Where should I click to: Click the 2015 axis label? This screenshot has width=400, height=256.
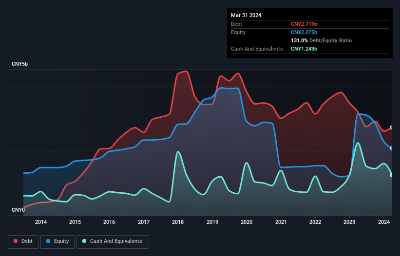click(75, 222)
